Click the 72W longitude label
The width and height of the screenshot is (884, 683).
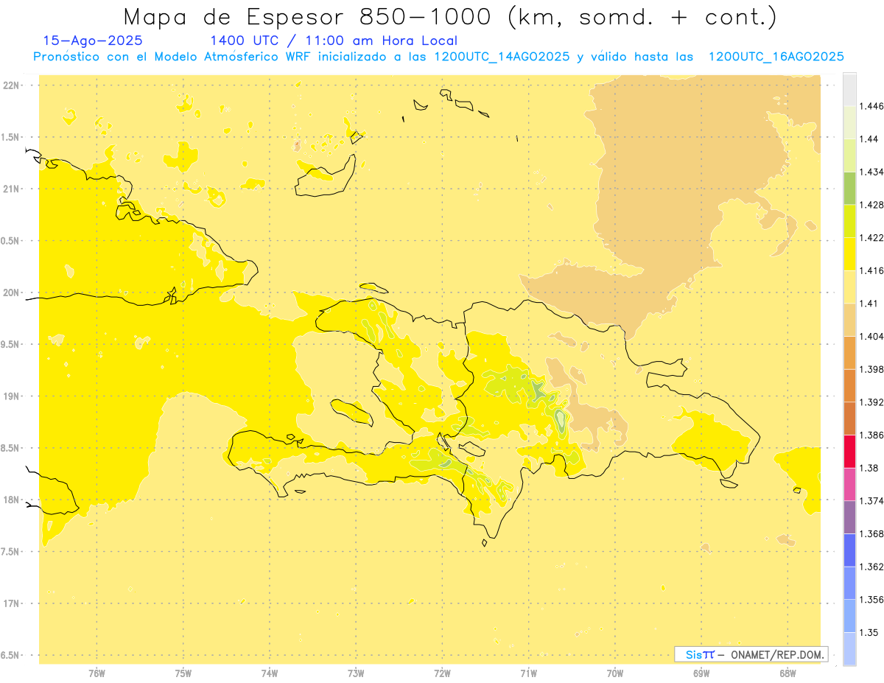[442, 673]
